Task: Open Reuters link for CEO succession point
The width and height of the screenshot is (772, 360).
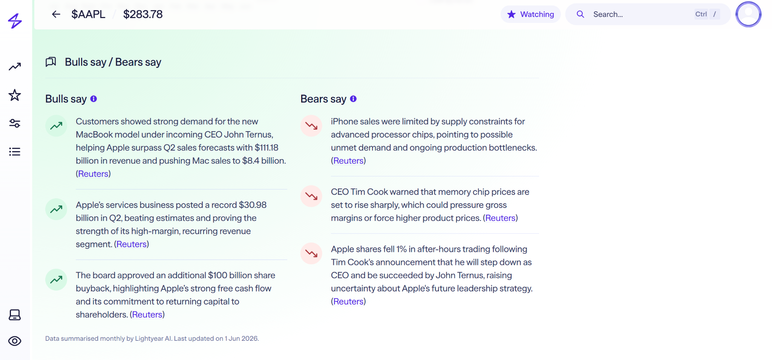Action: click(348, 302)
